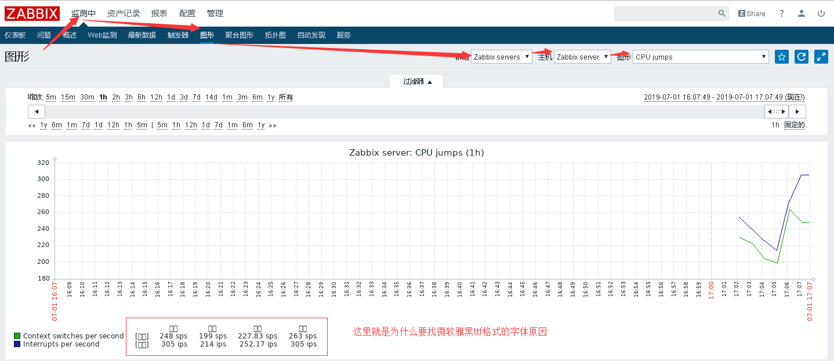
Task: Click the green Context switches legend swatch
Action: (17, 336)
